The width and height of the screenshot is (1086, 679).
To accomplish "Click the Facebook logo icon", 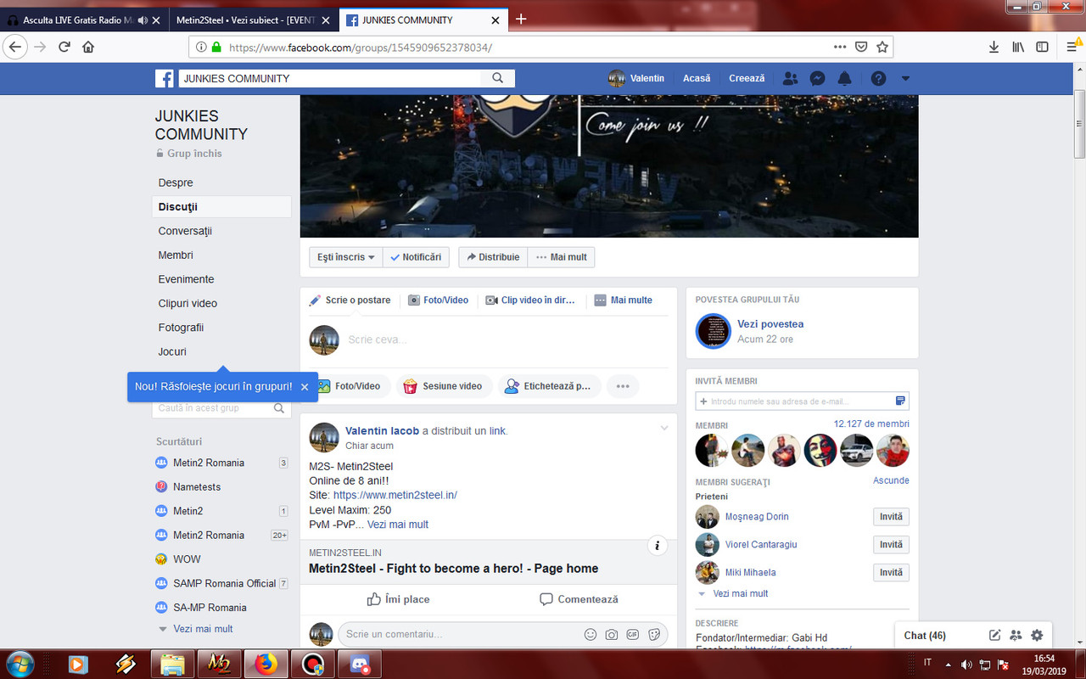I will (x=164, y=78).
